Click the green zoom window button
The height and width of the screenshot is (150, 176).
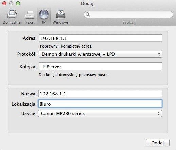tap(18, 3)
